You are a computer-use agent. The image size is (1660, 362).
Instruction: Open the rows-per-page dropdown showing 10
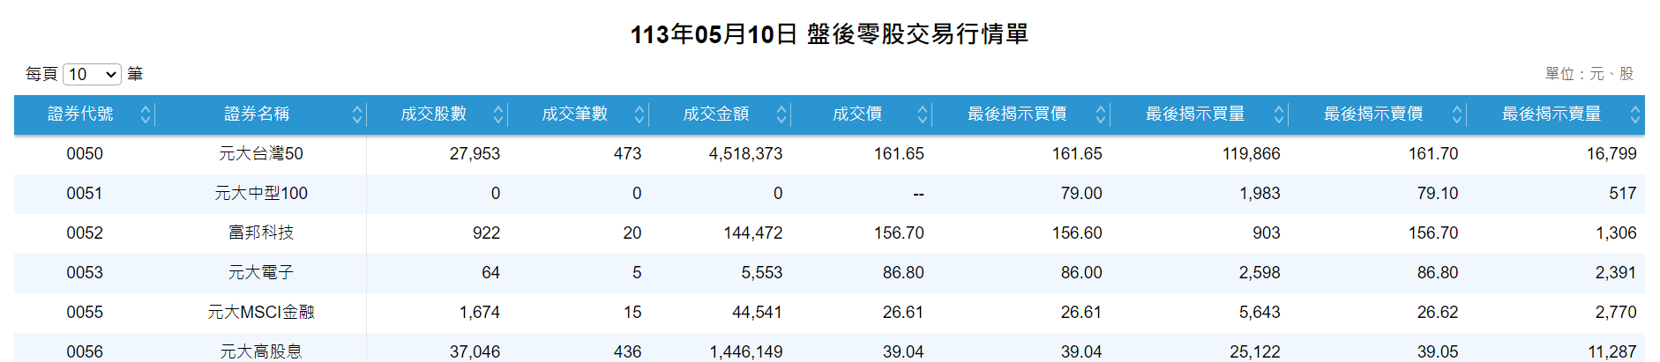click(92, 75)
